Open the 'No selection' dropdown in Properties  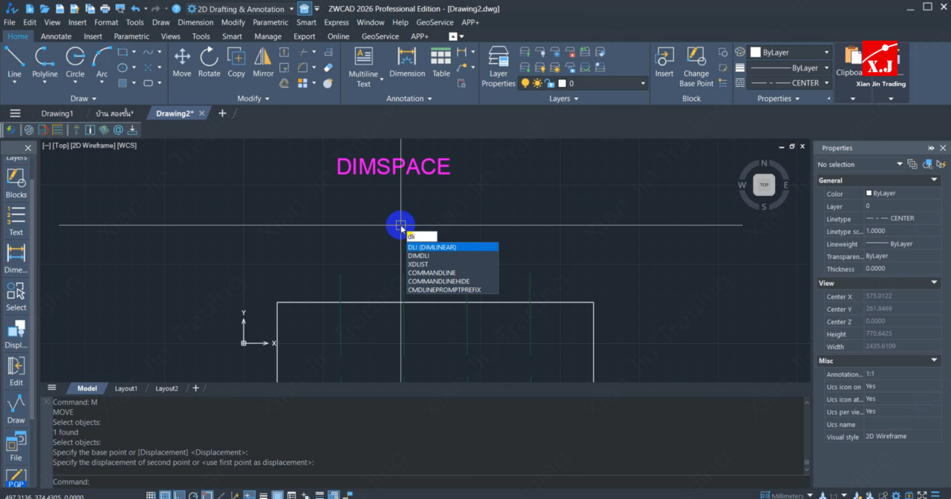899,164
